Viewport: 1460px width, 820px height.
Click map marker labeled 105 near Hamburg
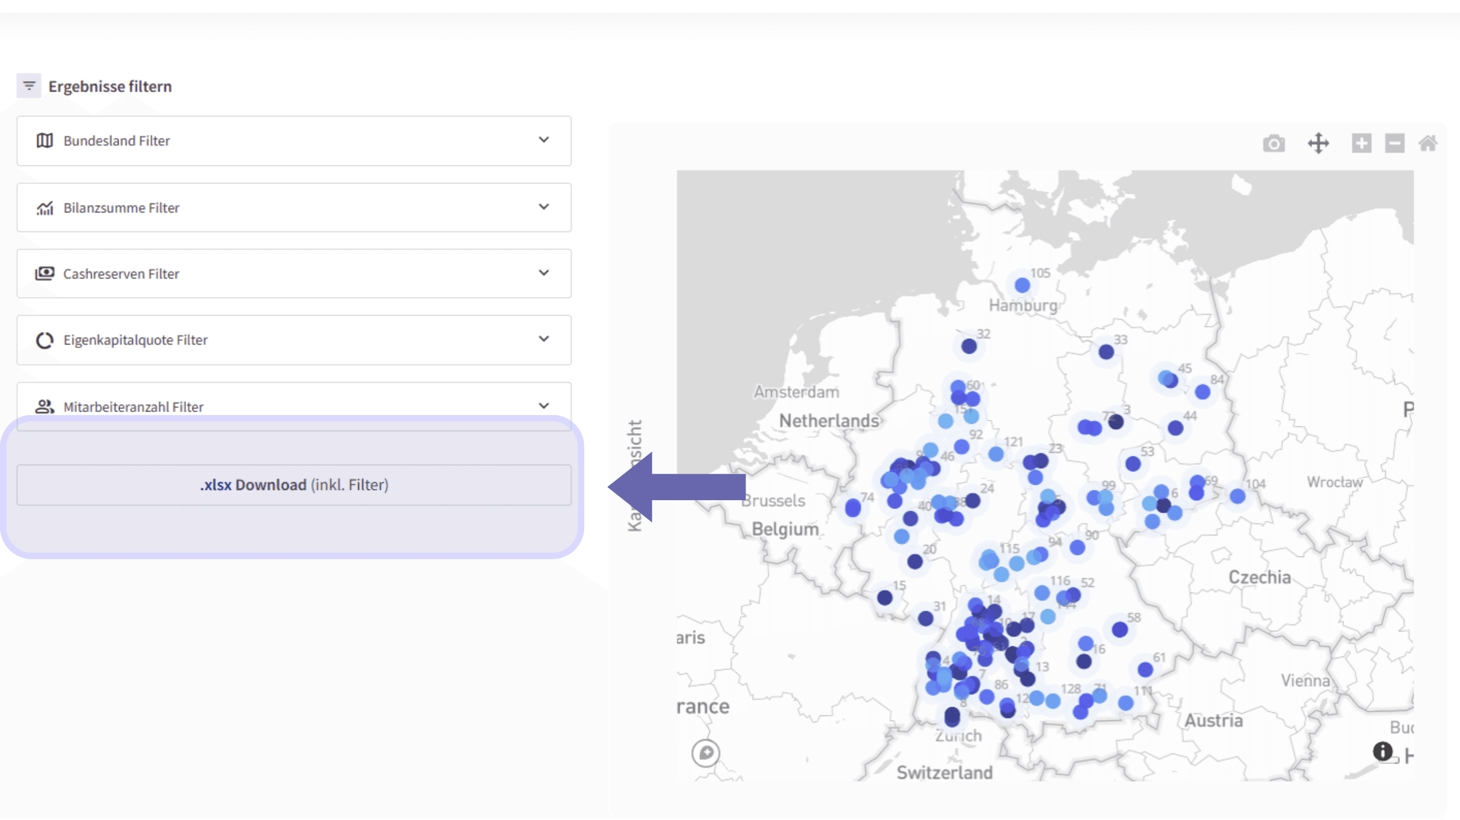coord(1022,285)
